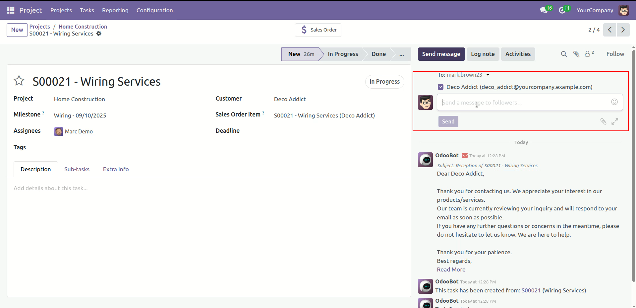Set stage to Done
Screen dimensions: 636x308
pos(378,54)
